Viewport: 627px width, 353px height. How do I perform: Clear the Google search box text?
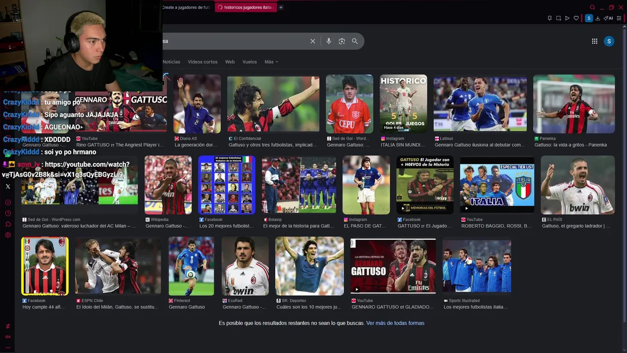tap(313, 41)
